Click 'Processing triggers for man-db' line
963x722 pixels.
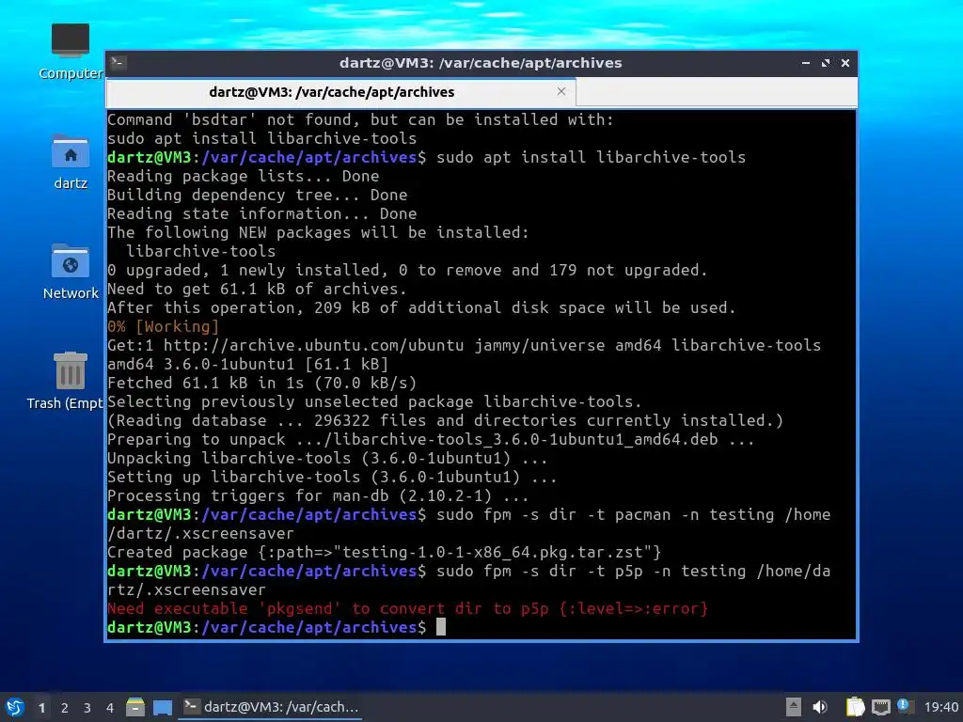(318, 495)
